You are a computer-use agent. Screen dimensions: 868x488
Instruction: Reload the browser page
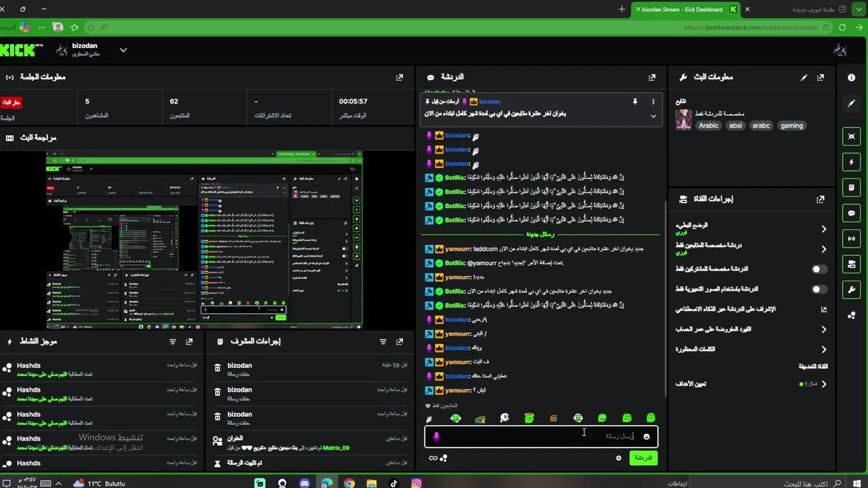point(842,28)
